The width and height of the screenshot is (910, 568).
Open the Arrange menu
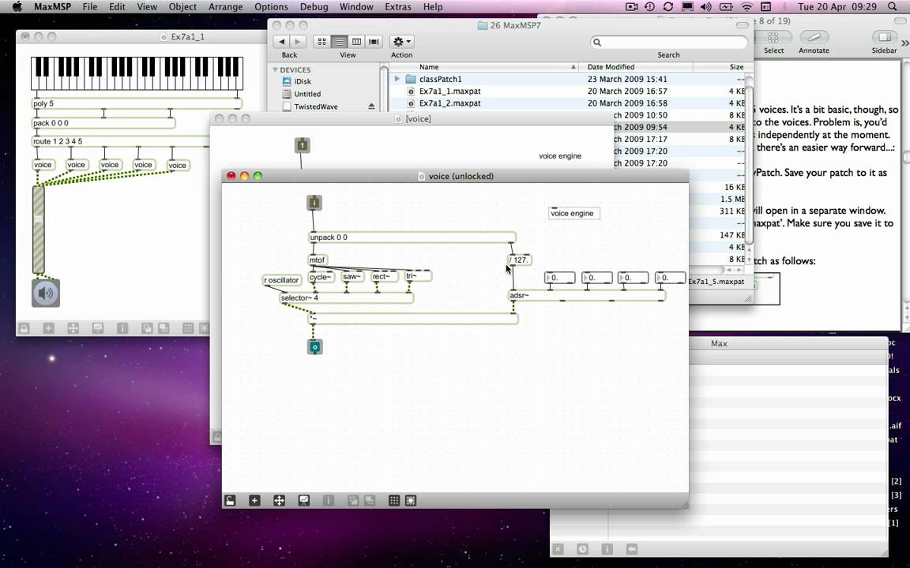click(x=225, y=7)
